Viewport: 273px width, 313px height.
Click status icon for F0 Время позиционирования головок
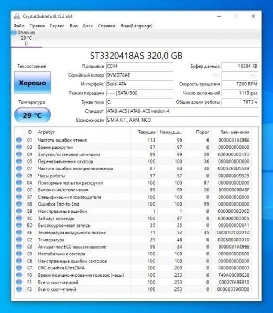click(x=19, y=275)
